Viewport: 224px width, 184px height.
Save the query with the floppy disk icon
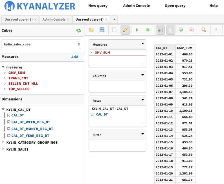102,30
